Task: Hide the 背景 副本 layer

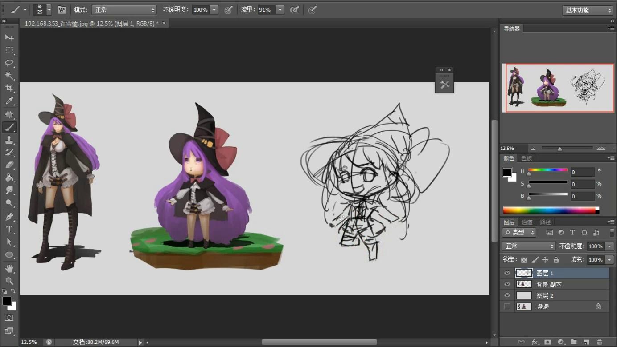Action: tap(507, 284)
